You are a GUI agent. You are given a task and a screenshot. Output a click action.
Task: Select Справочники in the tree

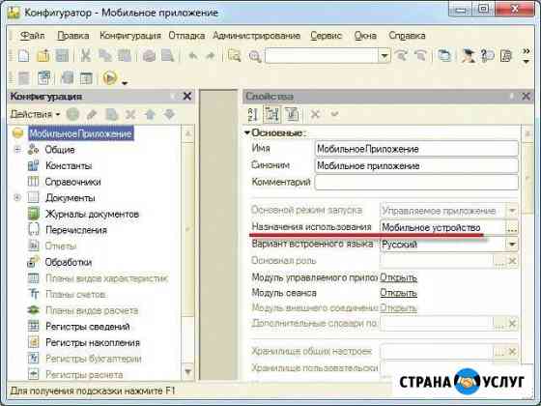pyautogui.click(x=72, y=182)
